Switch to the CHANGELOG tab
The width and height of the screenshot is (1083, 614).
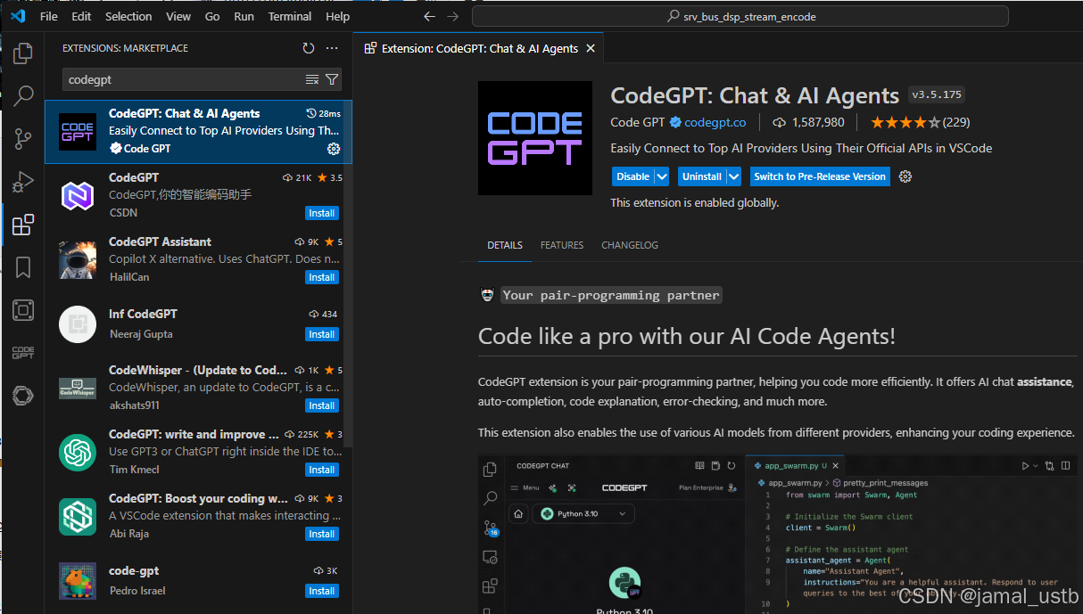coord(630,245)
